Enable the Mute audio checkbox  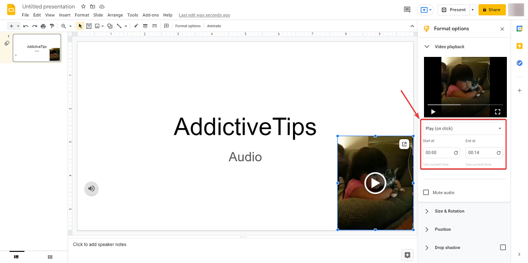pos(426,192)
